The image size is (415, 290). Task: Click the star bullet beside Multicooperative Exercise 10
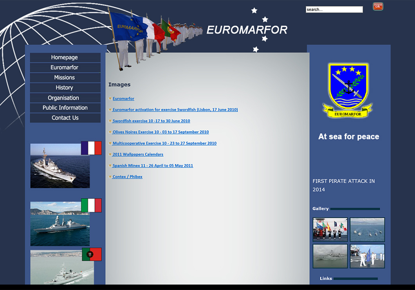pyautogui.click(x=110, y=143)
